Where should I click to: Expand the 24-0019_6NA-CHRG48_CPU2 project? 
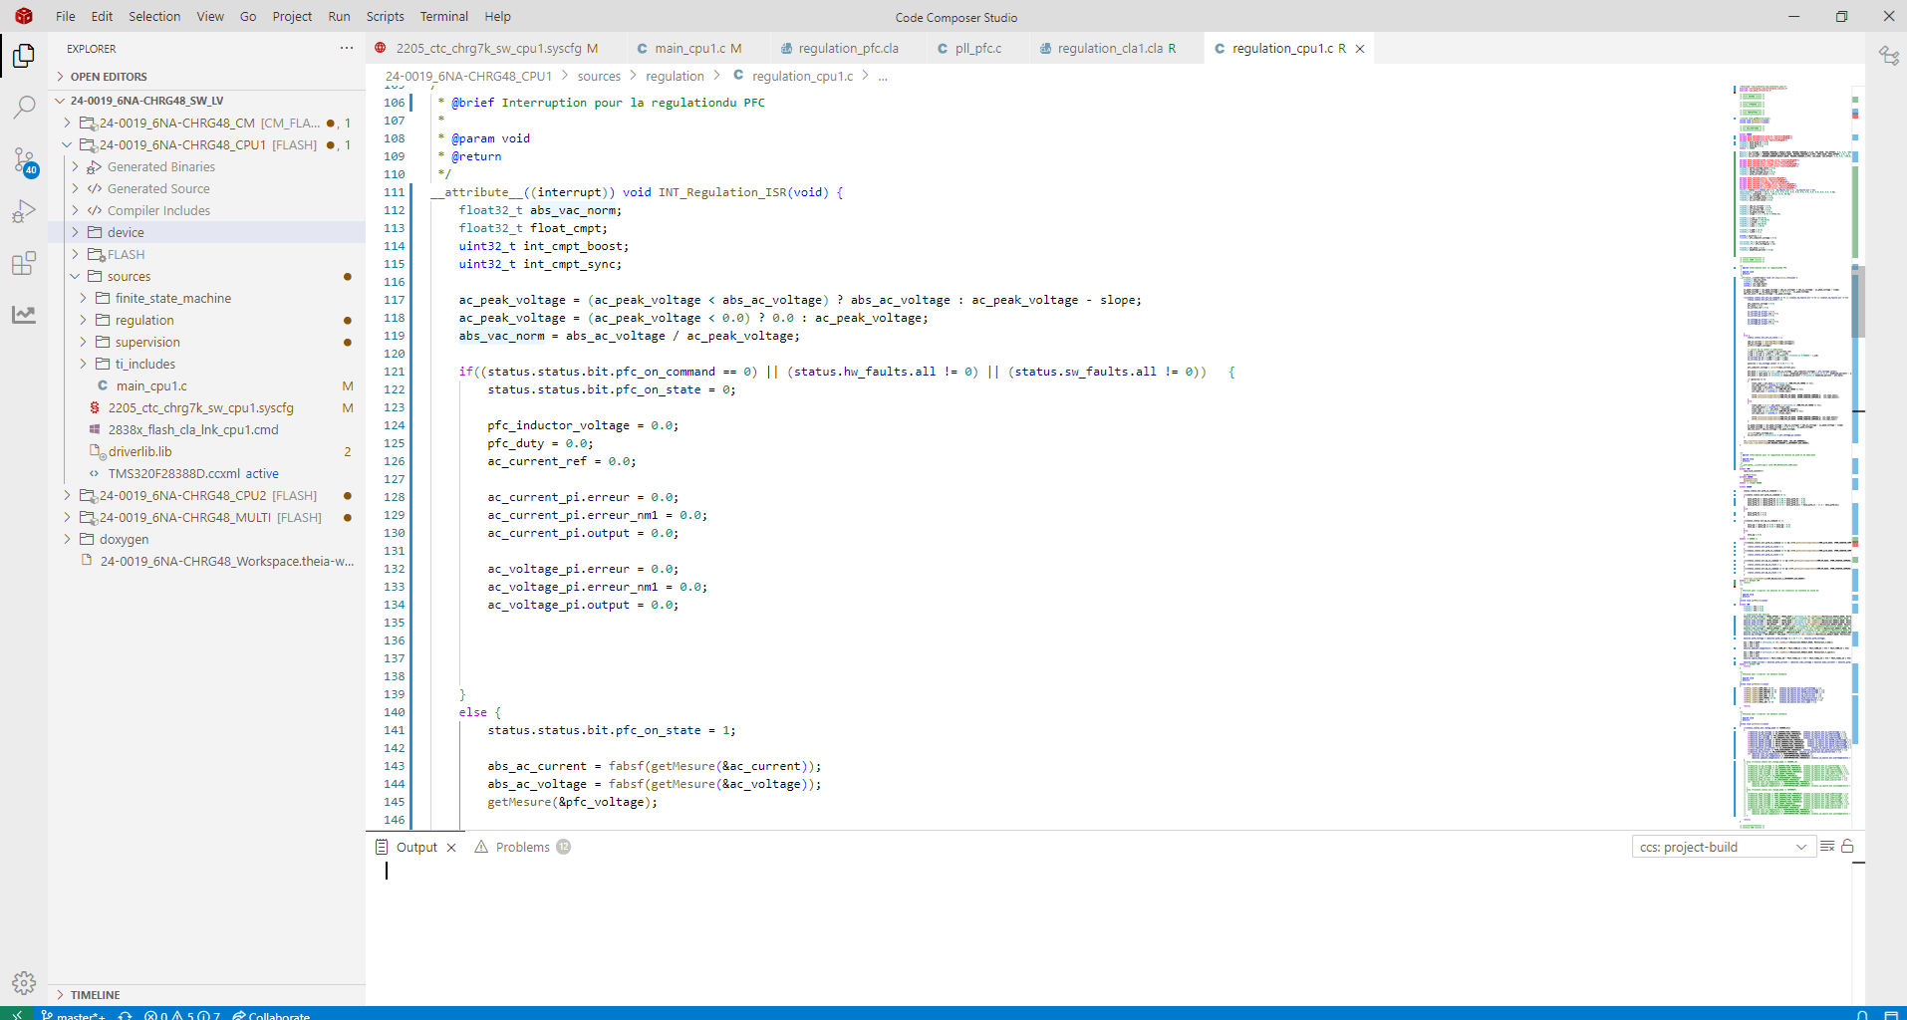206,495
